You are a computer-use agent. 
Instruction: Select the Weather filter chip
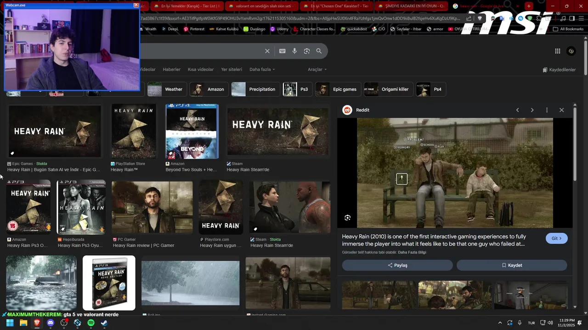(167, 89)
